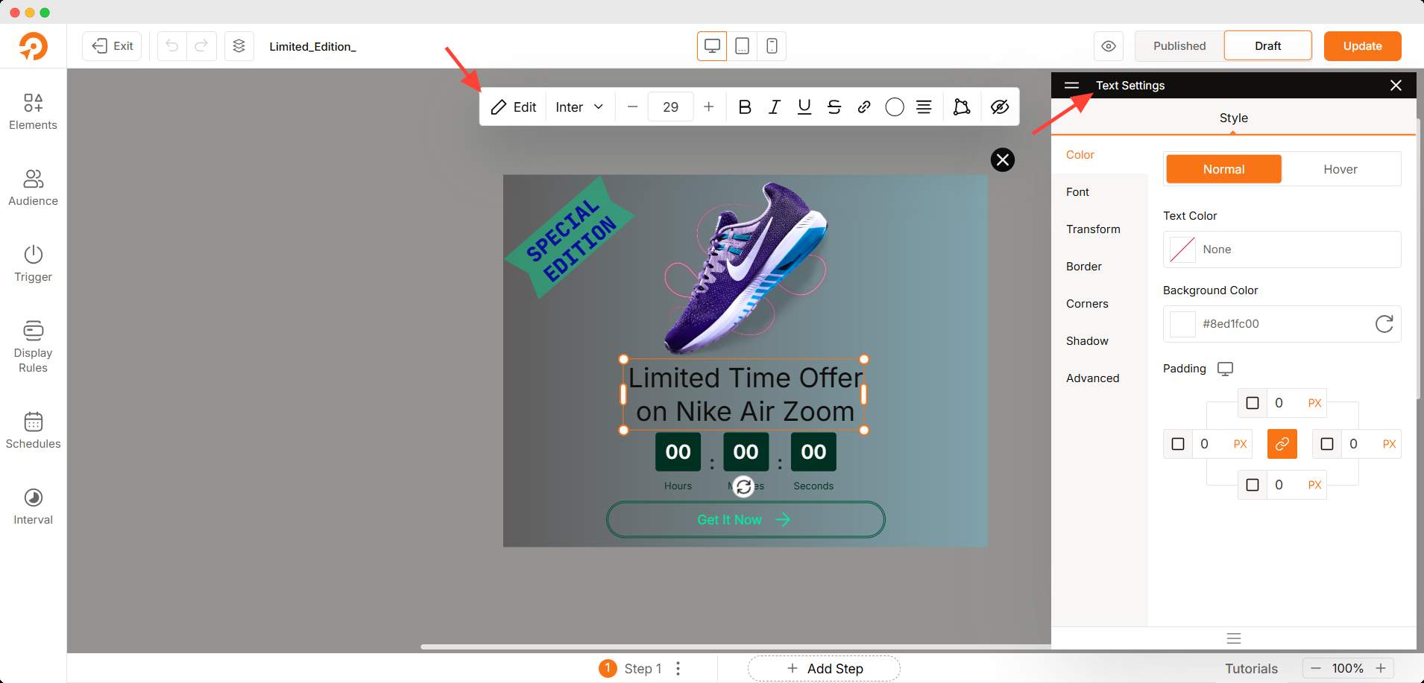Click right padding PX unit

(1389, 444)
